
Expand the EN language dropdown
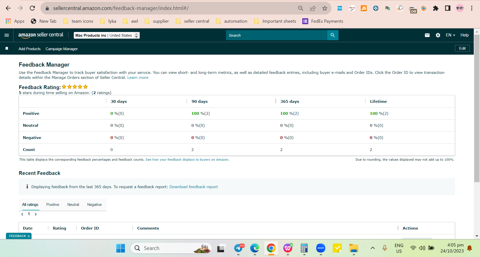coord(450,35)
